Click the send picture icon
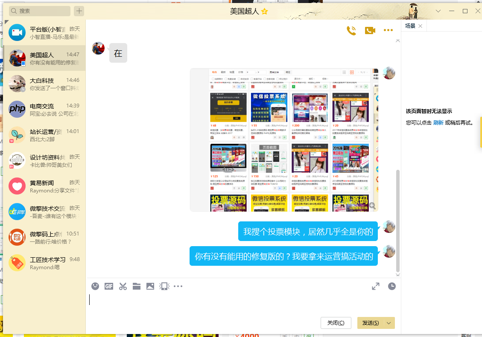 pos(150,286)
